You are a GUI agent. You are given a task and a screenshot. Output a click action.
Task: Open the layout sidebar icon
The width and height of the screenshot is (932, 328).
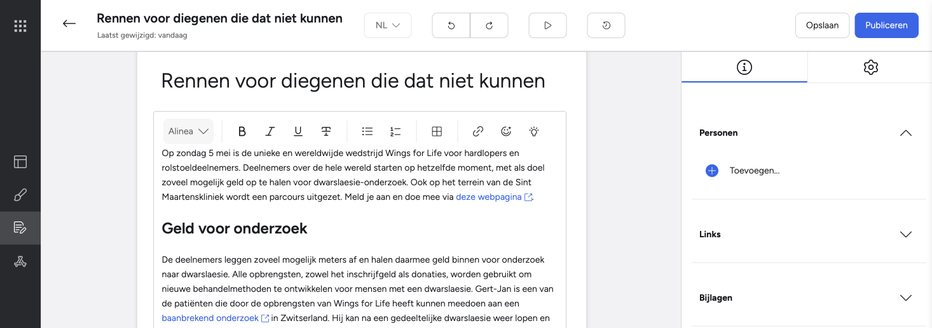20,162
